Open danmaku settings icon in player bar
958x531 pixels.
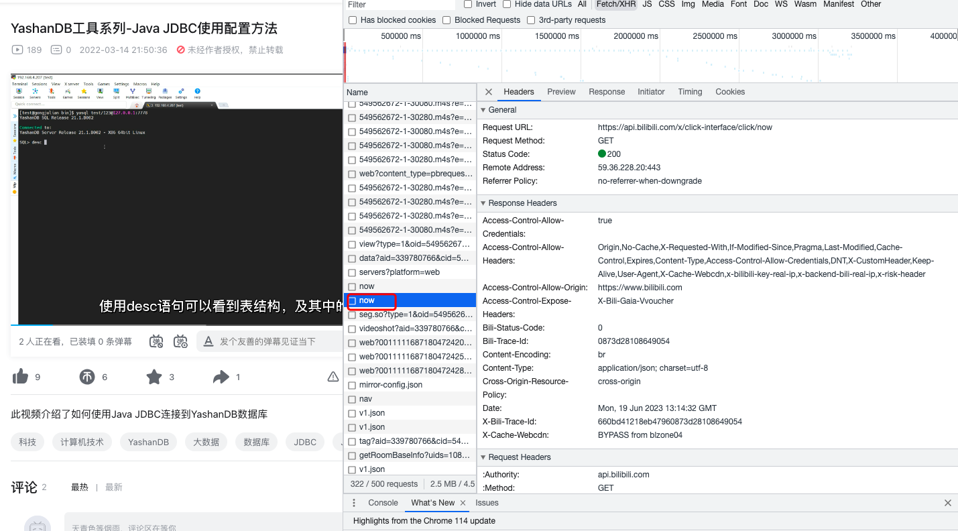(x=181, y=341)
